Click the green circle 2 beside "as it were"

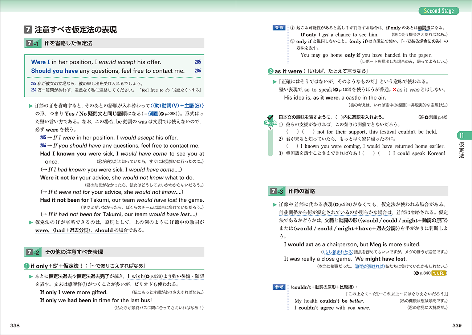tap(270, 71)
